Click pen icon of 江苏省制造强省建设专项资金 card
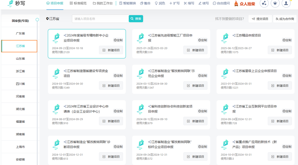The width and height of the screenshot is (298, 165). 56,74
